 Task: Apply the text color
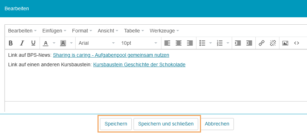(x=46, y=43)
